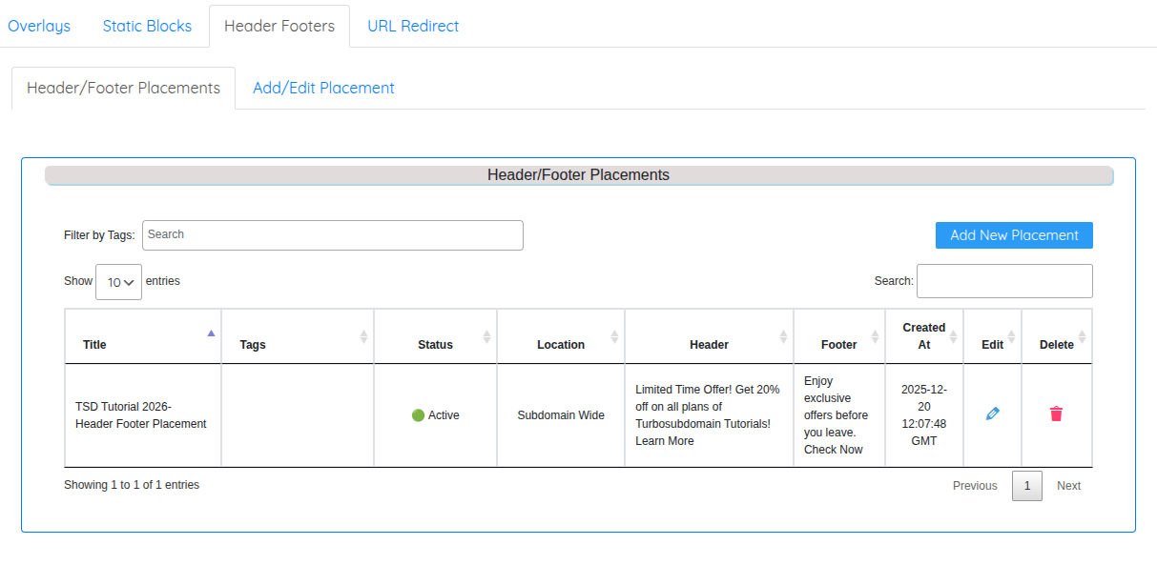Image resolution: width=1157 pixels, height=565 pixels.
Task: Select page 1 in the pagination
Action: tap(1027, 486)
